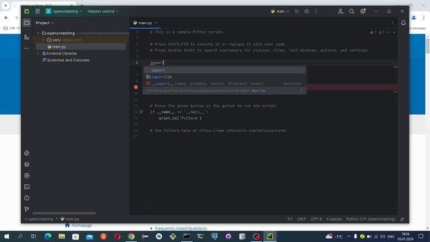This screenshot has width=430, height=242.
Task: Open Terminal tool window
Action: pos(27,187)
